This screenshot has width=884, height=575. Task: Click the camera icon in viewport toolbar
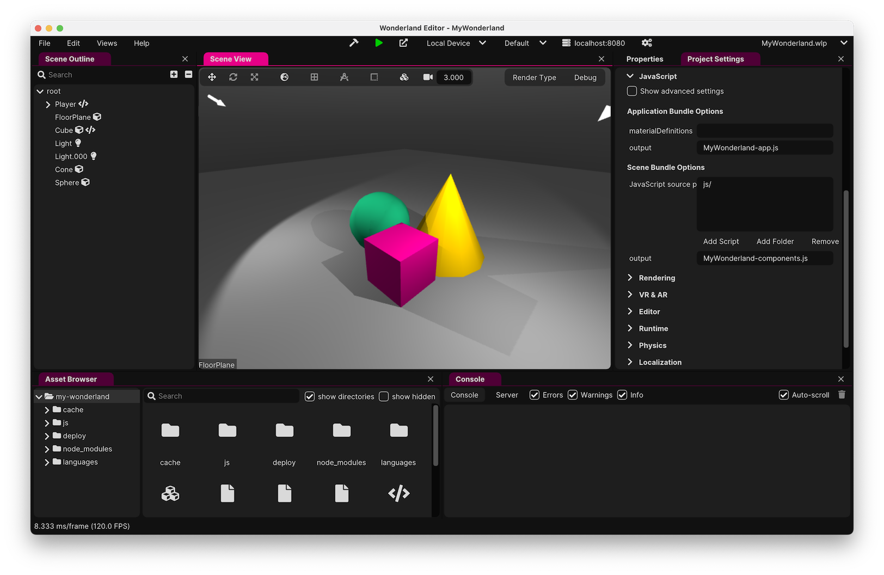coord(428,77)
